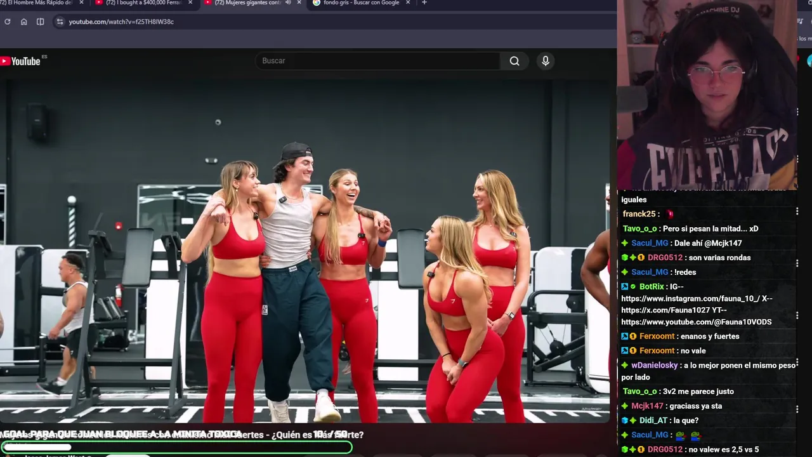The image size is (812, 457).
Task: Click Tavo_o_o on 3v2 me parece justo
Action: [639, 392]
